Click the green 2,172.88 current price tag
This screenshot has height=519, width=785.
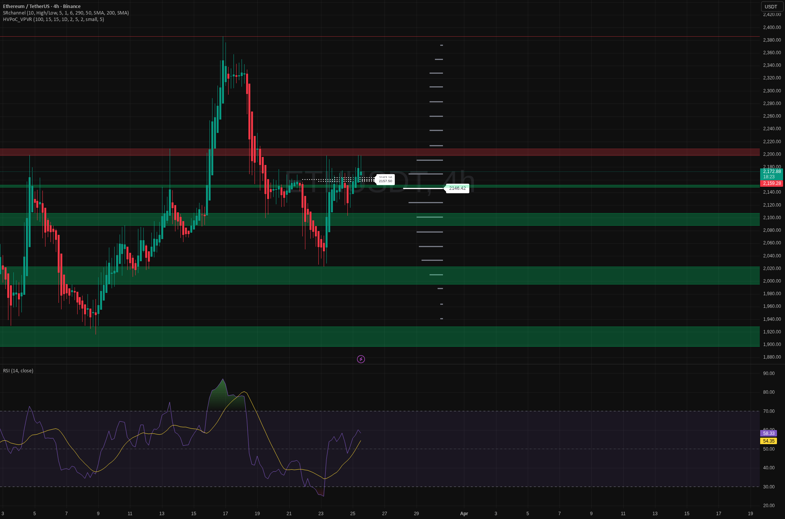tap(771, 172)
